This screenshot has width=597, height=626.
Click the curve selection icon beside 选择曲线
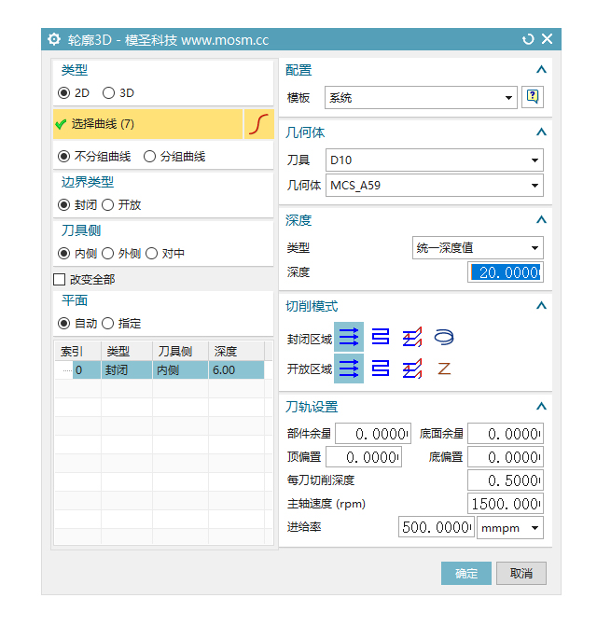point(259,124)
